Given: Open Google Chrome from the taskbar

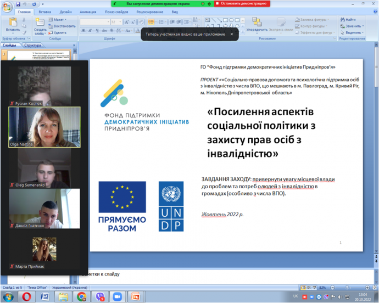Looking at the screenshot, I should pyautogui.click(x=81, y=296).
